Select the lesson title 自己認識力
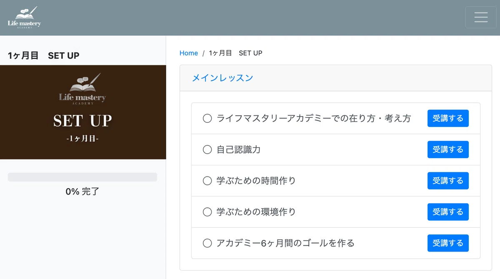Image resolution: width=500 pixels, height=279 pixels. coord(239,149)
